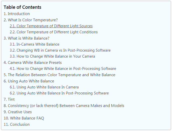Image resolution: width=172 pixels, height=131 pixels.
Task: Go to the Conclusion section
Action: pyautogui.click(x=17, y=124)
